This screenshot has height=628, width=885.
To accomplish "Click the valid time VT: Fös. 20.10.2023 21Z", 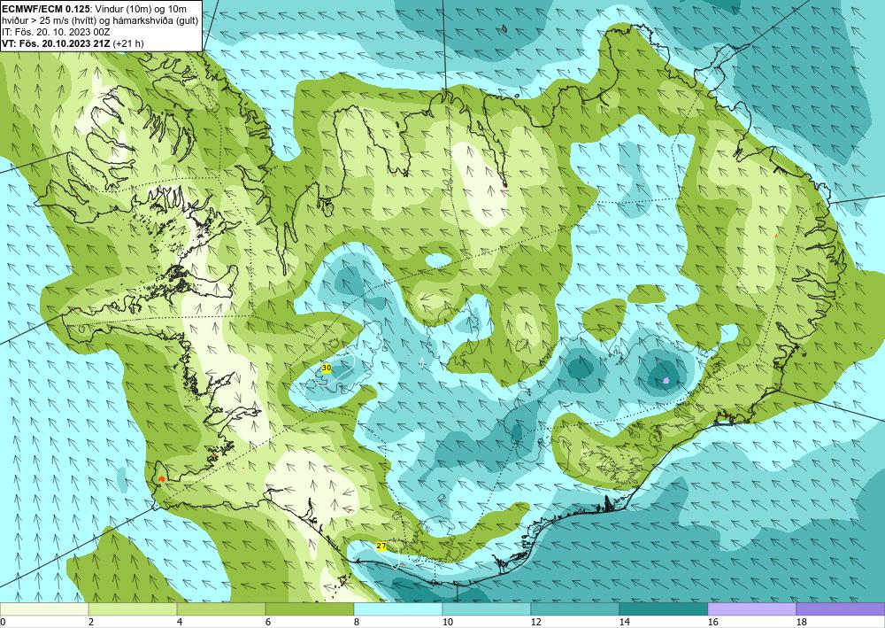I will (73, 43).
